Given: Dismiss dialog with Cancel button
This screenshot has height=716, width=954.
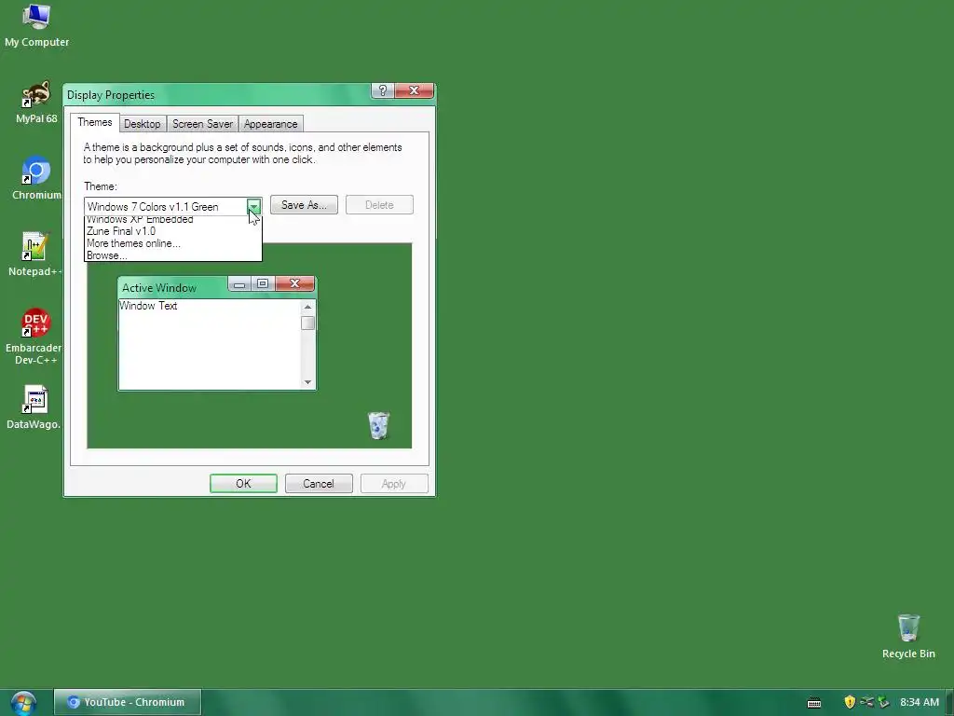Looking at the screenshot, I should point(319,484).
